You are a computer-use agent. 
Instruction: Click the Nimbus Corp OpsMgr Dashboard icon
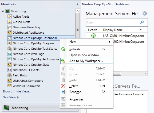[x=10, y=38]
